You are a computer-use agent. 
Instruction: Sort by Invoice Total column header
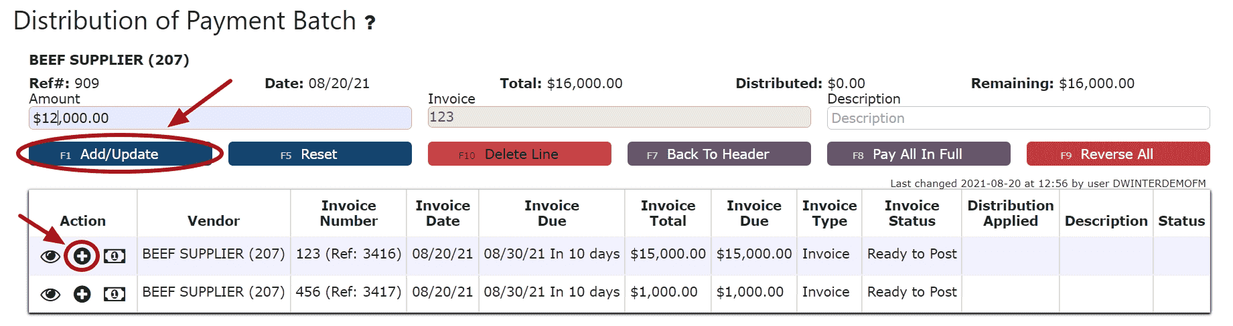(668, 213)
